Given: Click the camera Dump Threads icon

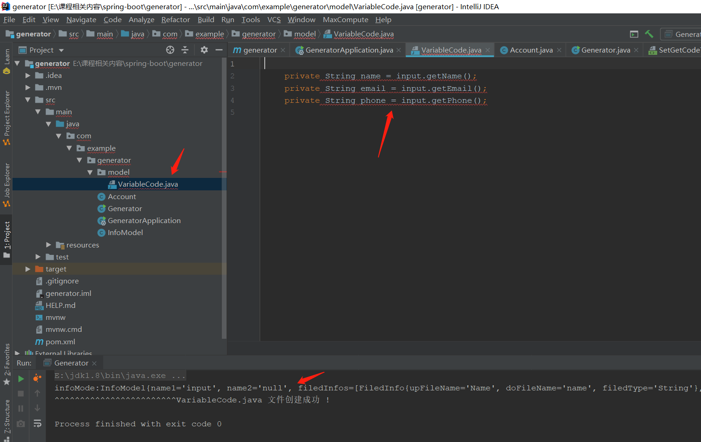Looking at the screenshot, I should (21, 424).
